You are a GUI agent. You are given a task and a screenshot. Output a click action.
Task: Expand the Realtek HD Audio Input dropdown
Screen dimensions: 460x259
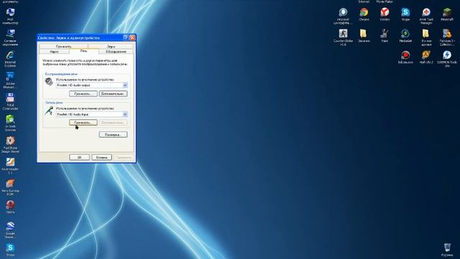125,114
